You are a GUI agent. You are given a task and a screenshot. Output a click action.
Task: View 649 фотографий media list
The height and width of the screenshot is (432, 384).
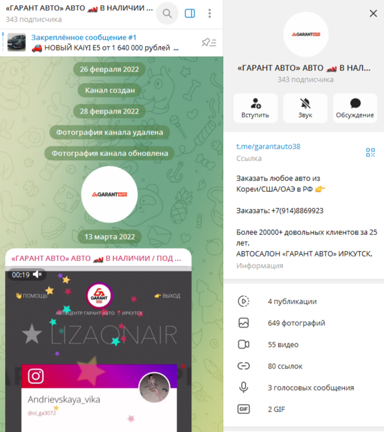click(x=304, y=322)
